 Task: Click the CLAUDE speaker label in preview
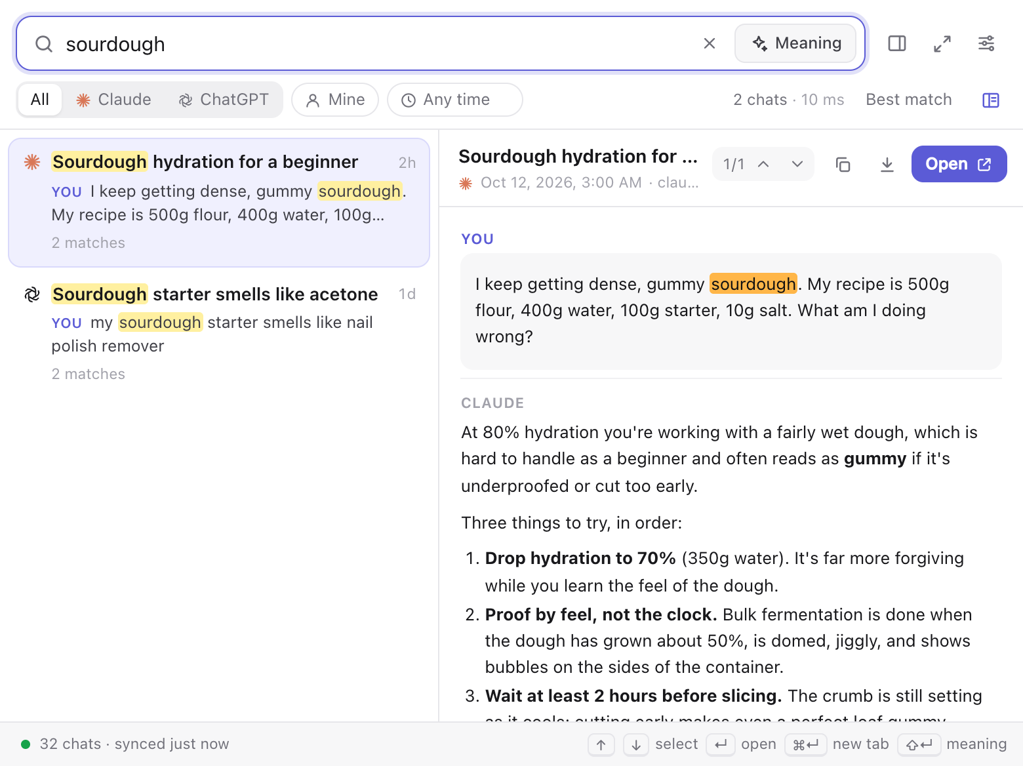pos(492,403)
